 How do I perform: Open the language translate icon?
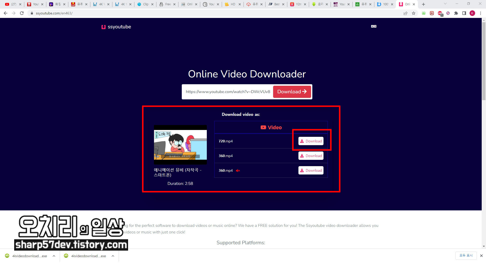[x=374, y=26]
